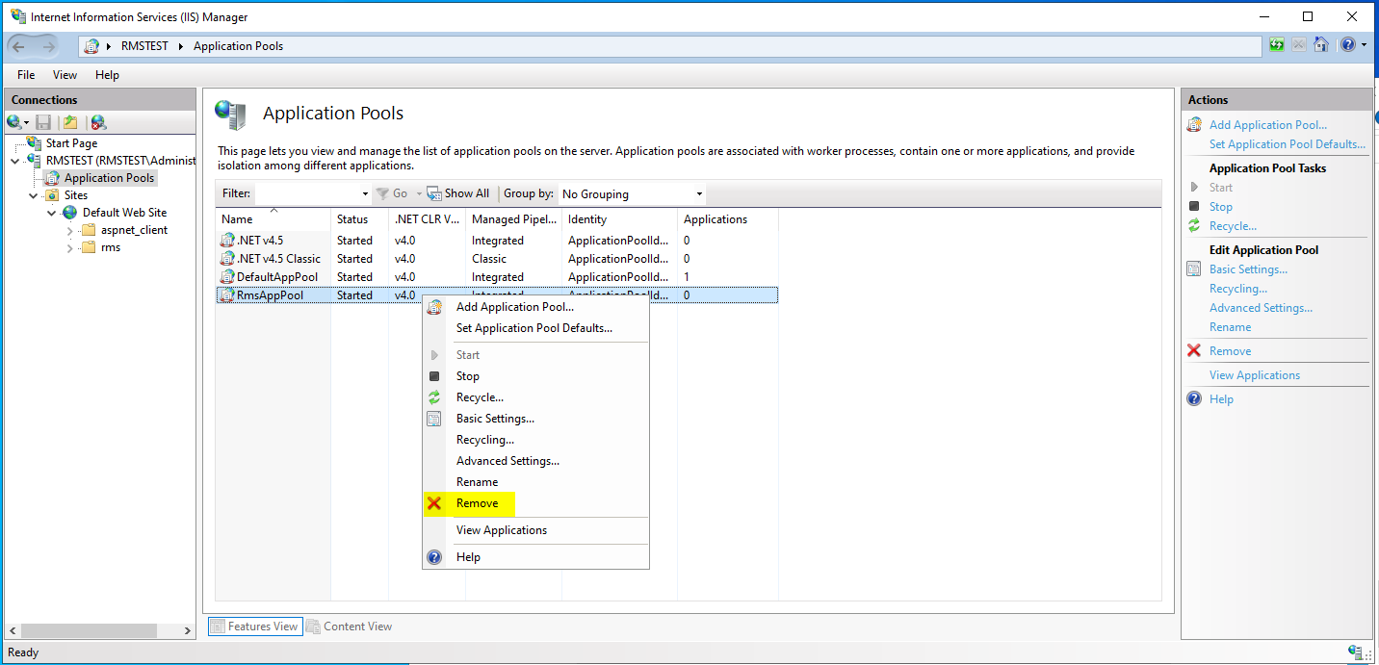Click the Save connections toolbar icon
Image resolution: width=1379 pixels, height=665 pixels.
tap(43, 122)
